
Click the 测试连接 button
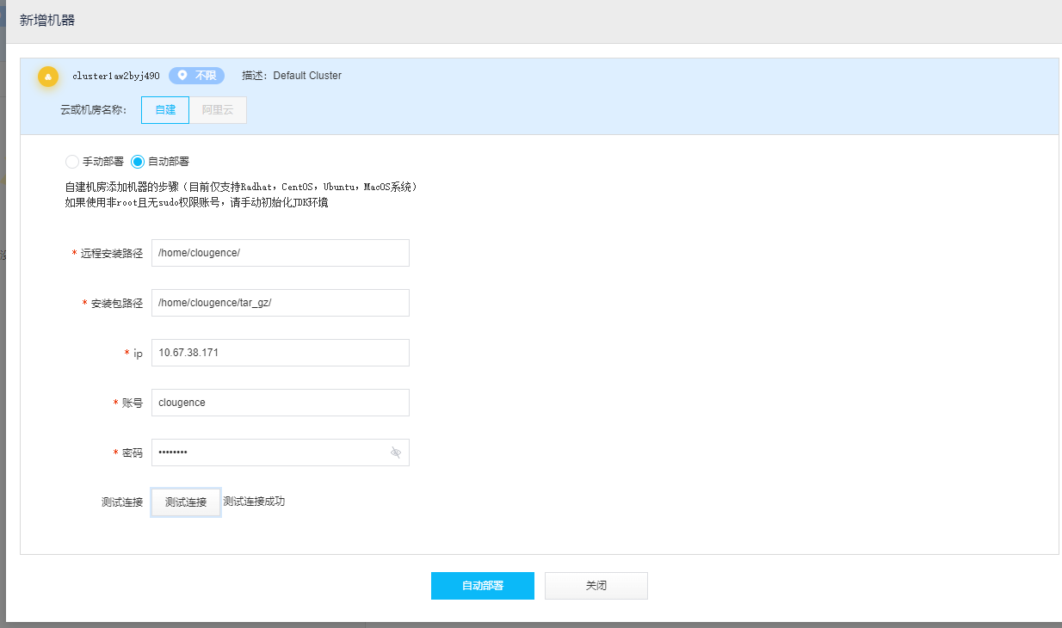coord(186,502)
